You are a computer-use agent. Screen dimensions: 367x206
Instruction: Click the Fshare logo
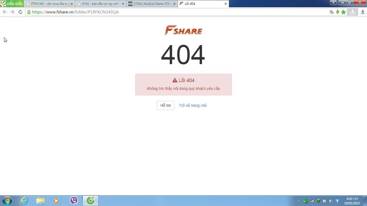point(183,30)
